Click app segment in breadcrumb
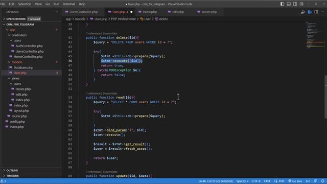The height and width of the screenshot is (184, 327). (68, 19)
